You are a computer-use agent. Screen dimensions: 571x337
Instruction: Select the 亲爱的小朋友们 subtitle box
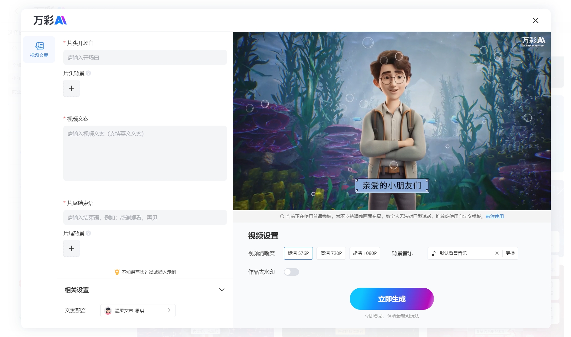click(392, 185)
